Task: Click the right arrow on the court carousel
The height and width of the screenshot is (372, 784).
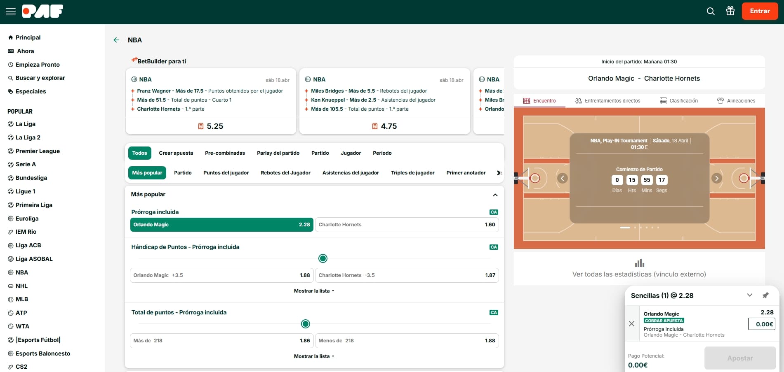Action: (716, 178)
